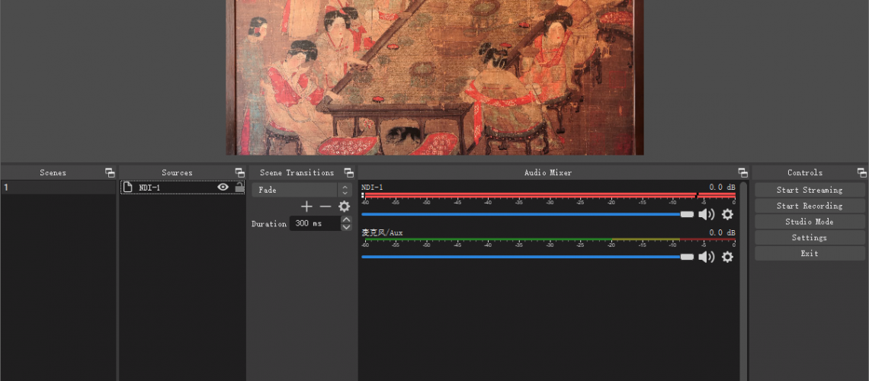Adjust the NDI-1 volume slider
This screenshot has width=869, height=381.
pyautogui.click(x=527, y=214)
